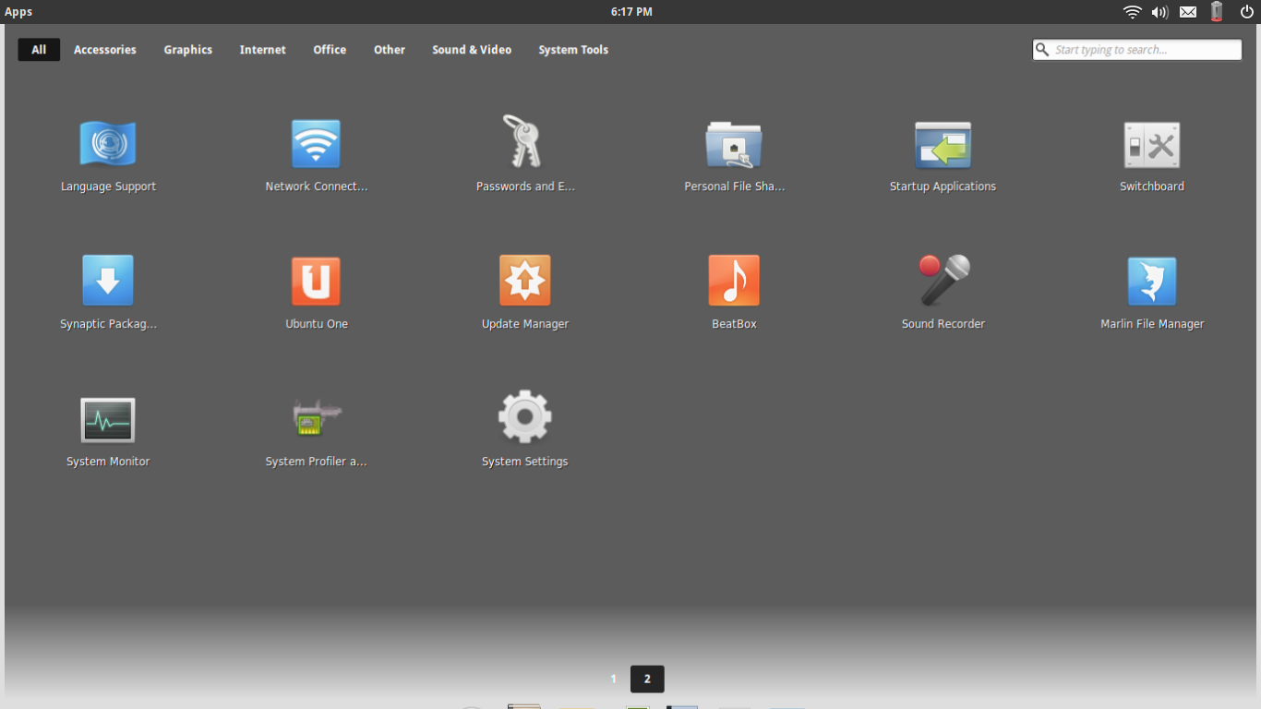Click the 6:17 PM clock
Viewport: 1261px width, 709px height.
point(631,12)
